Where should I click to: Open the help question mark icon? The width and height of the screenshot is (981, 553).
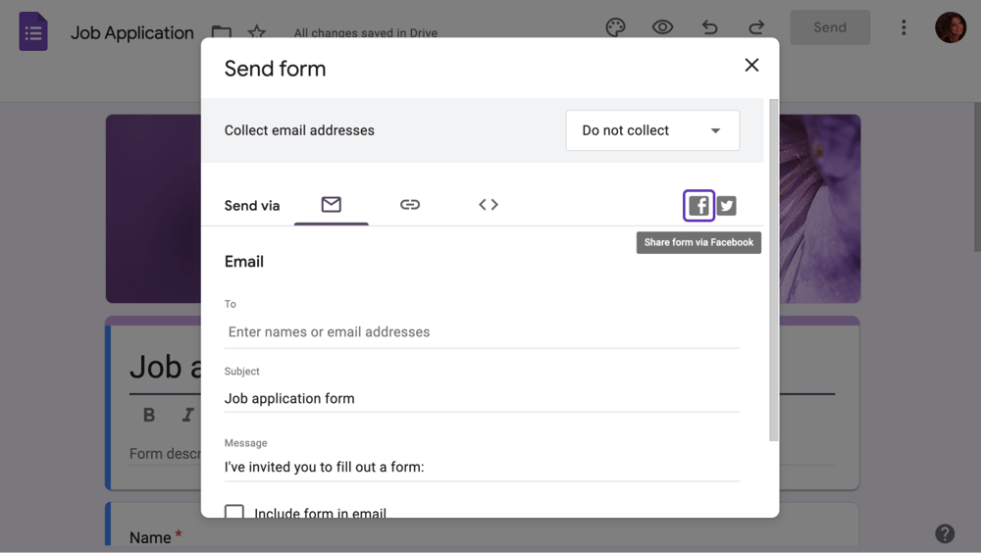coord(945,533)
